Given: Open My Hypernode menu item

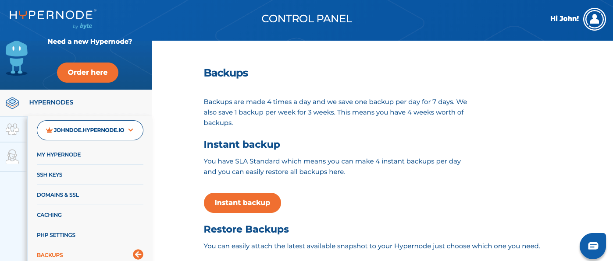Looking at the screenshot, I should [x=59, y=155].
